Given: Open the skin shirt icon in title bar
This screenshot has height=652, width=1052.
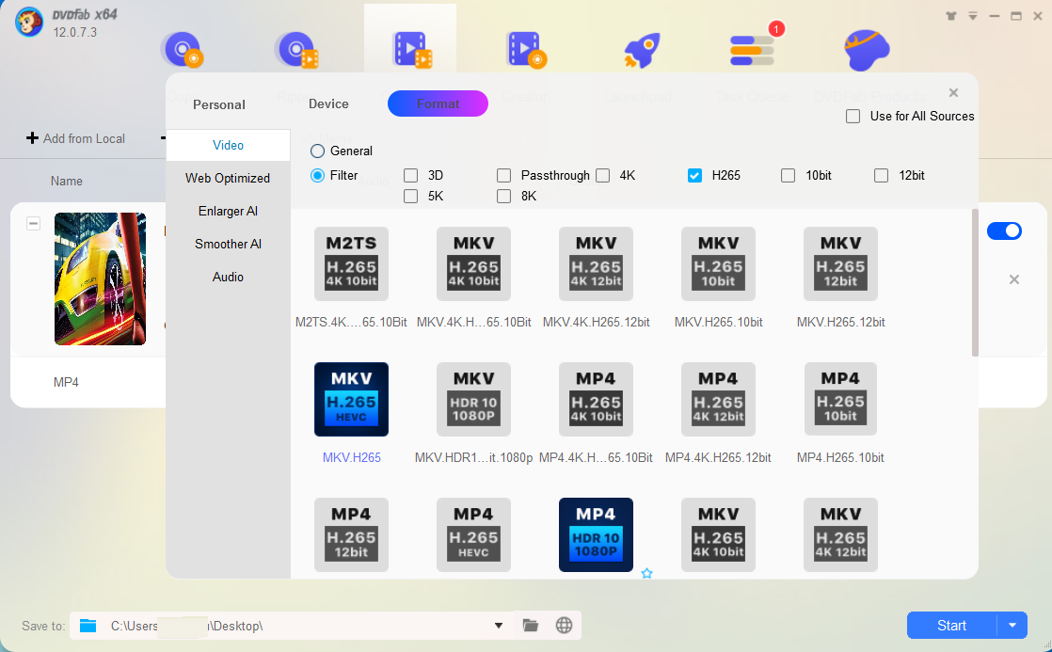Looking at the screenshot, I should point(950,16).
